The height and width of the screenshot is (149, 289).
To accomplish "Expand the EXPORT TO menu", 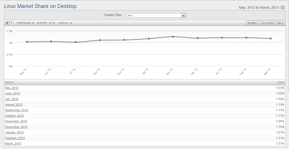I will 46,23.
